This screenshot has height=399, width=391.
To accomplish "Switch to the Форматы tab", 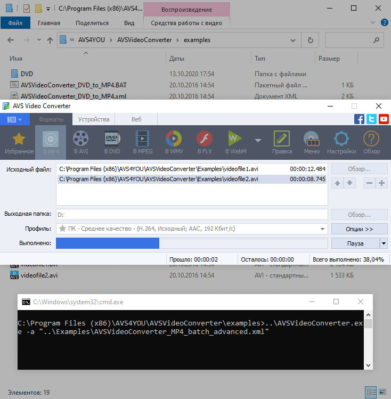I will point(51,119).
